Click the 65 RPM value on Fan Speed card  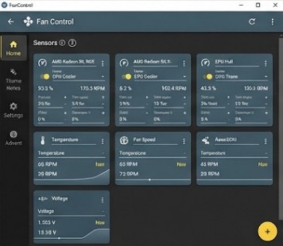pos(128,164)
